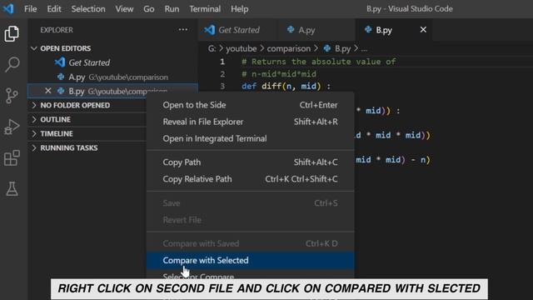Screen dimensions: 533x300
Task: Open the File menu
Action: point(31,9)
